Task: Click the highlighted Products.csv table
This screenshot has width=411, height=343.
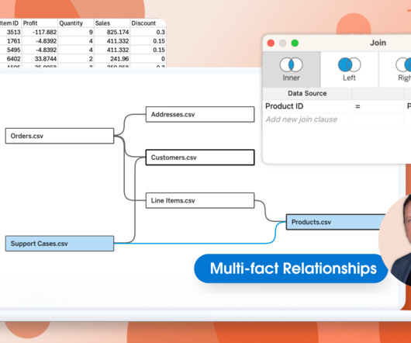Action: point(336,222)
